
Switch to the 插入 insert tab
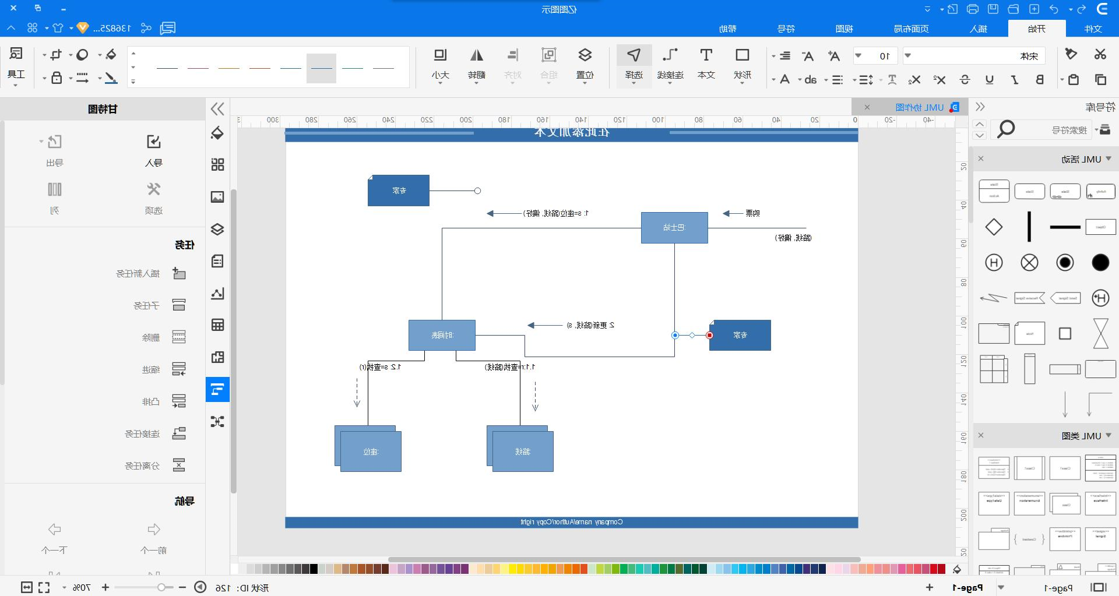pos(979,29)
